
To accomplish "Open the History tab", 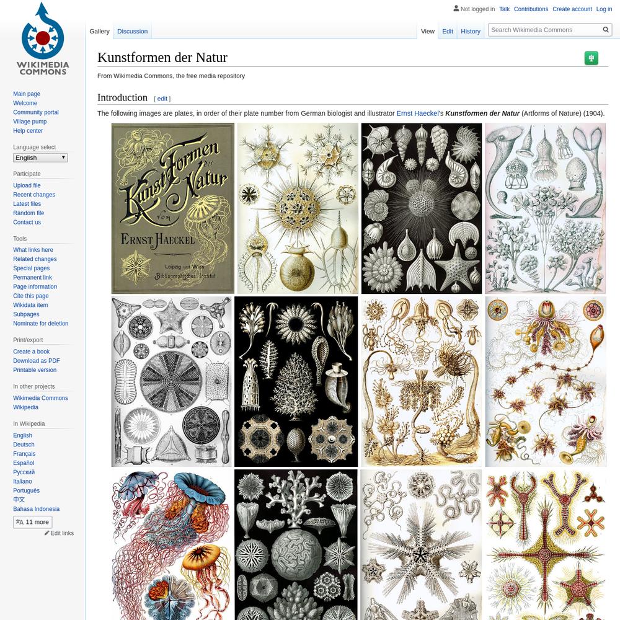I will (x=470, y=31).
